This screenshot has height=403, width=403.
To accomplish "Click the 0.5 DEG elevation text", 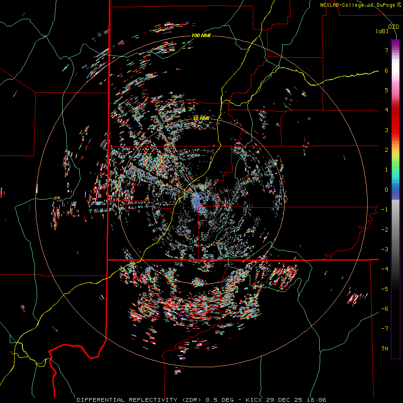I will 220,400.
